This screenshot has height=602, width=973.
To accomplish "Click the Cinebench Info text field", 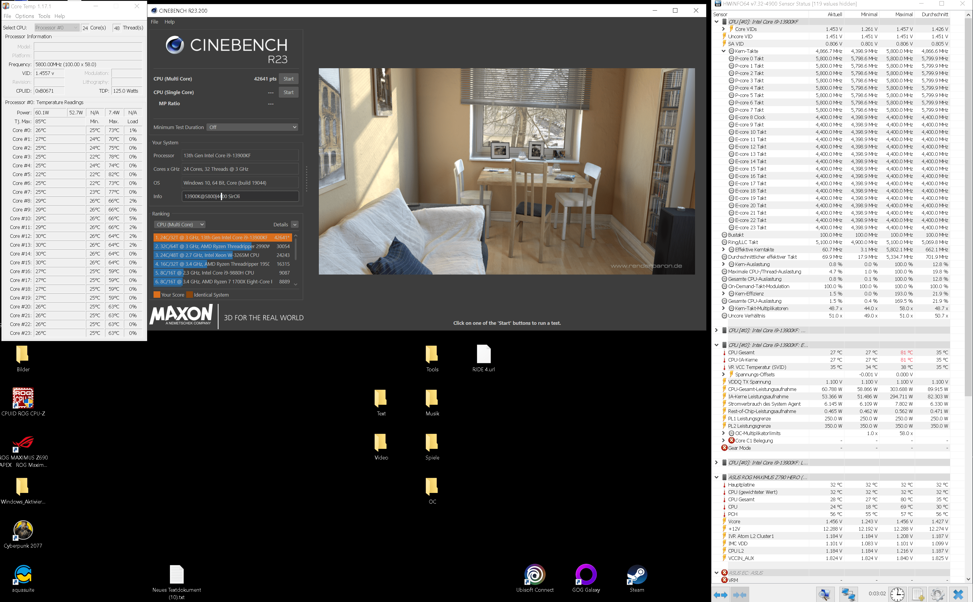I will (x=240, y=196).
